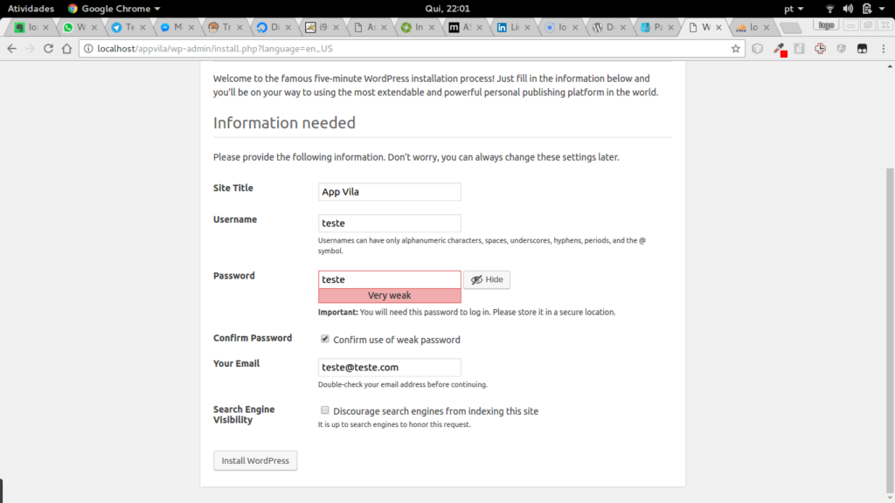Open Chrome's home page icon
Viewport: 895px width, 503px height.
pyautogui.click(x=66, y=49)
